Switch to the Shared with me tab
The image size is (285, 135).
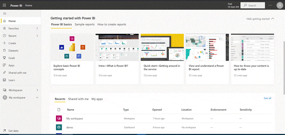[x=78, y=99]
